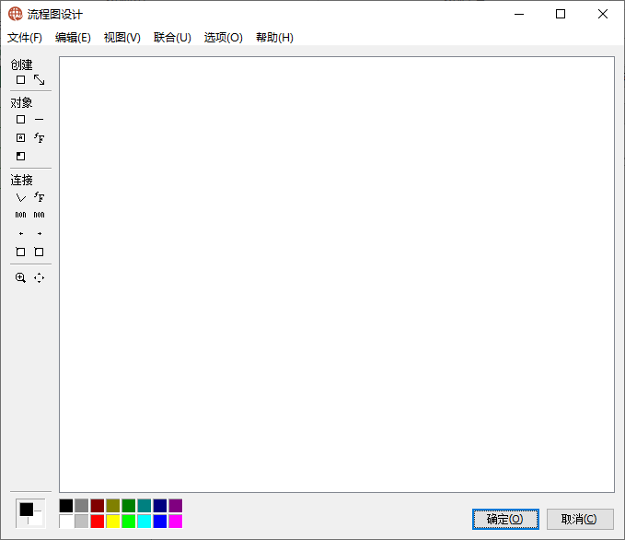
Task: Select the rectangle tool under 创建
Action: click(x=21, y=80)
